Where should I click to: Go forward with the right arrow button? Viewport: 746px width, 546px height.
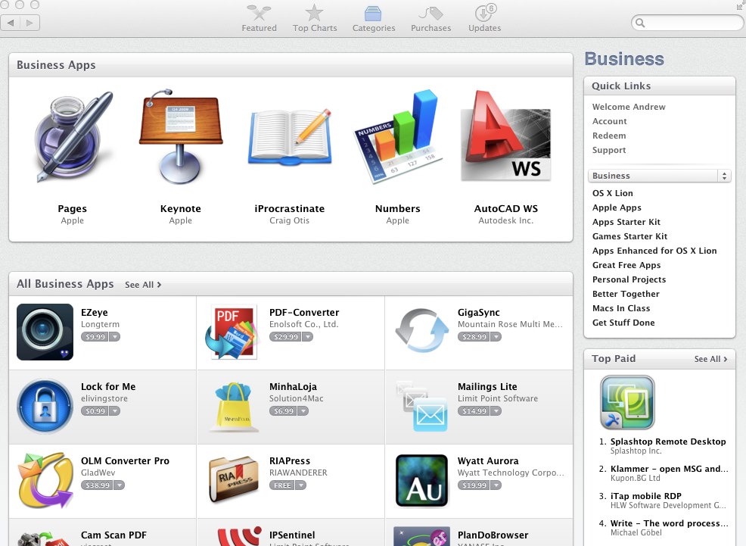(30, 23)
